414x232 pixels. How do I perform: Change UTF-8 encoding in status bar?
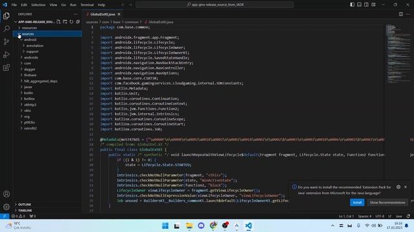click(380, 217)
